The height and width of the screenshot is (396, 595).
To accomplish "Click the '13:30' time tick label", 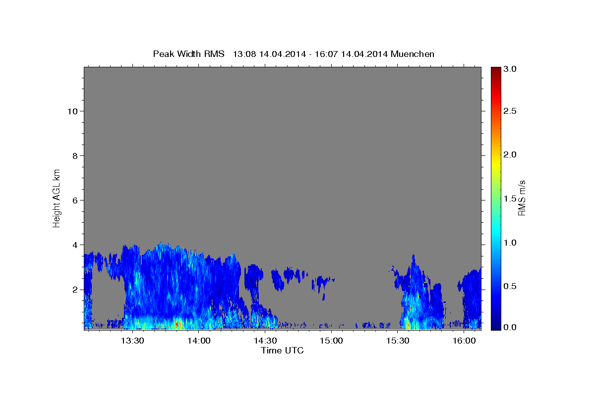I will (x=132, y=341).
